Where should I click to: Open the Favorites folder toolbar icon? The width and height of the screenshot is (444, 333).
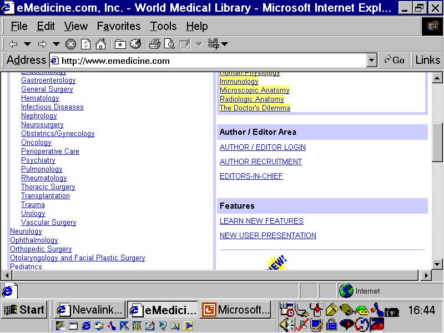pyautogui.click(x=120, y=44)
